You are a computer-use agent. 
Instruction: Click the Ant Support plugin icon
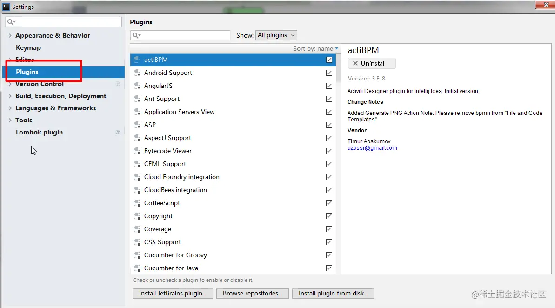(137, 99)
